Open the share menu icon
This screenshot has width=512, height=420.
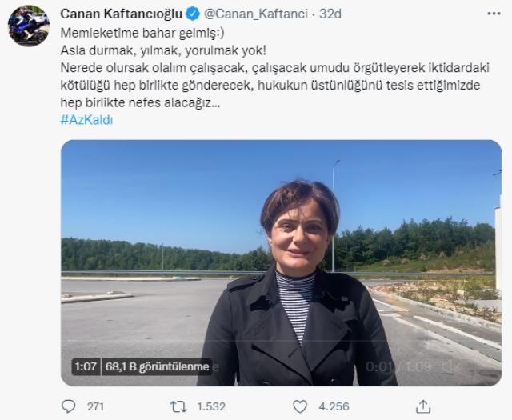pos(423,406)
